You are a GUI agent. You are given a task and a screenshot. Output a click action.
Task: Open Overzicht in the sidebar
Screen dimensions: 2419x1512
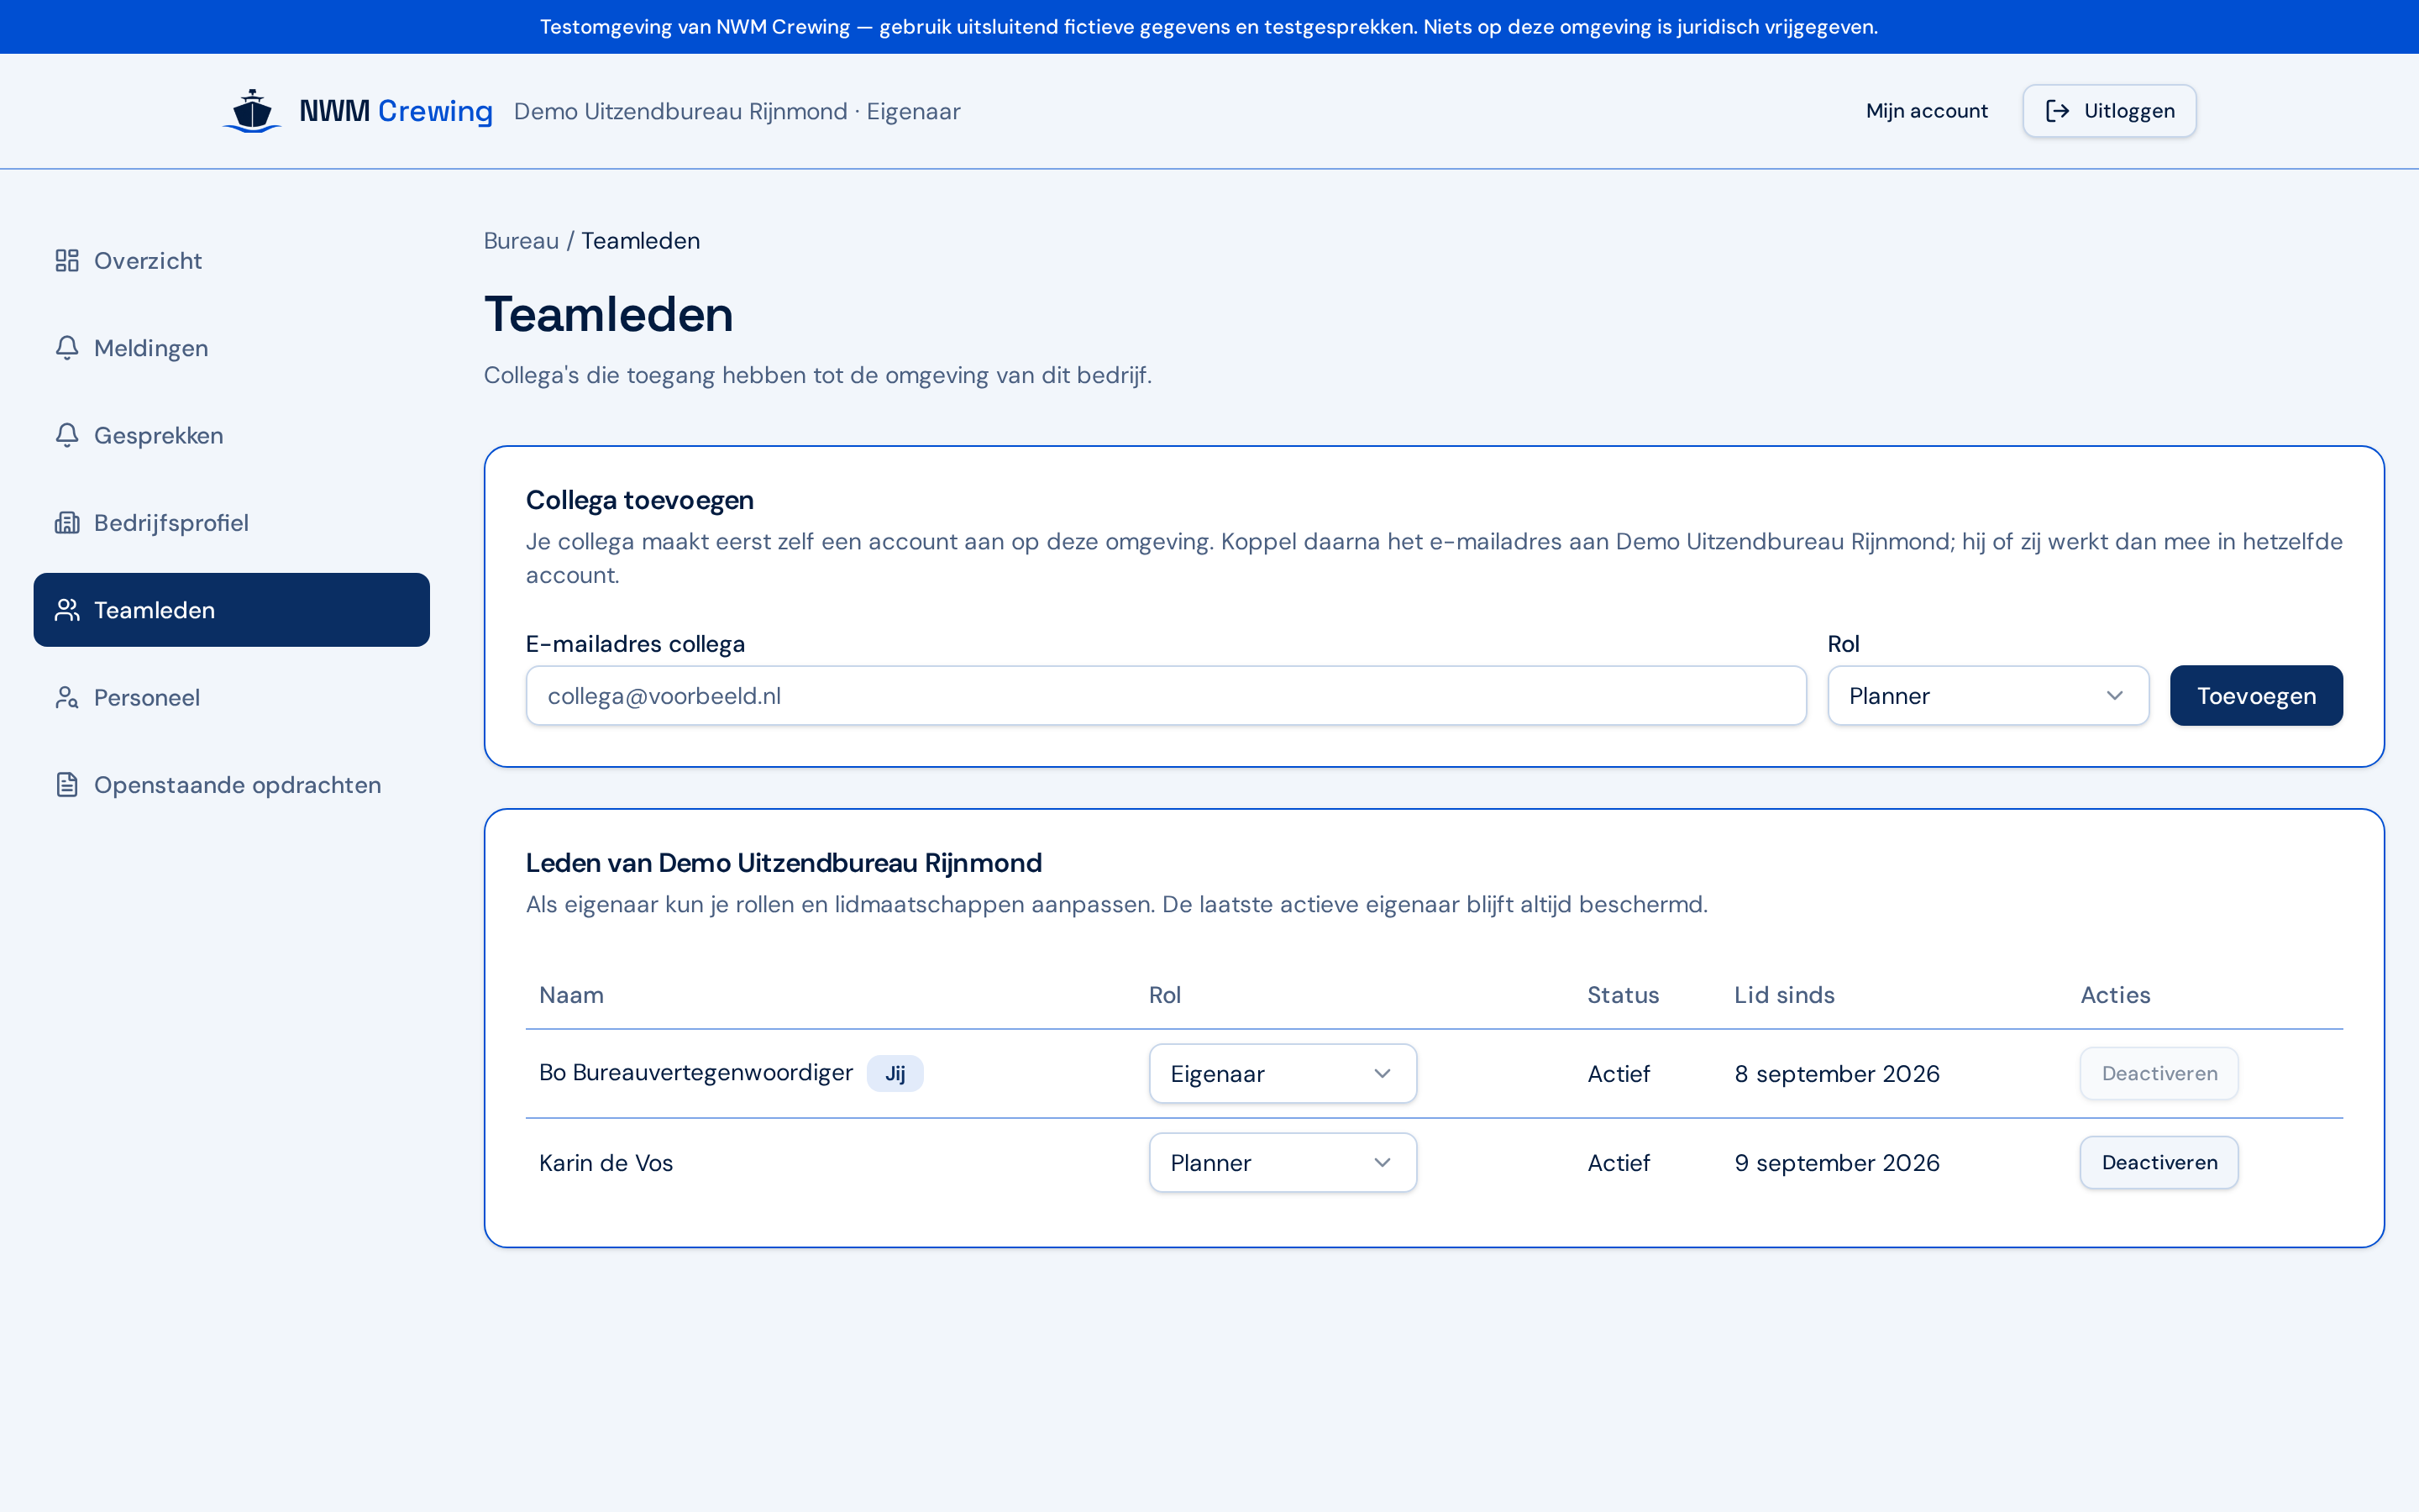pos(231,261)
